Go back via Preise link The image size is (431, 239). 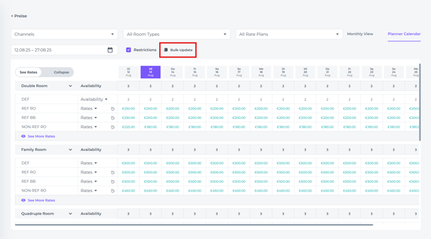19,16
